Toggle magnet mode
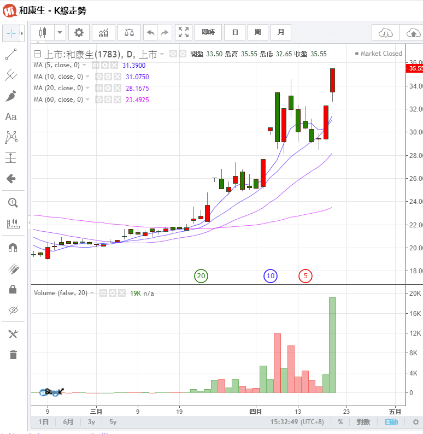 click(x=13, y=248)
